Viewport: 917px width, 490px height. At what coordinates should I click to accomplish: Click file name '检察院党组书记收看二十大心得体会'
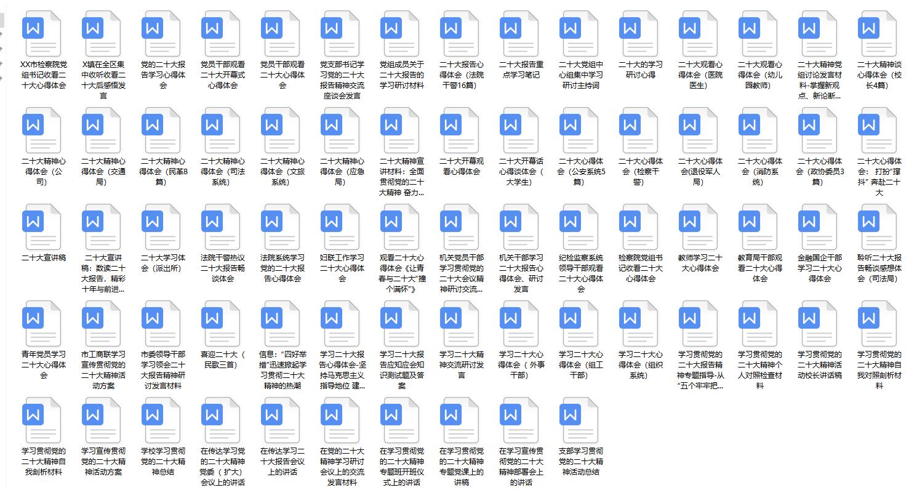pos(640,268)
